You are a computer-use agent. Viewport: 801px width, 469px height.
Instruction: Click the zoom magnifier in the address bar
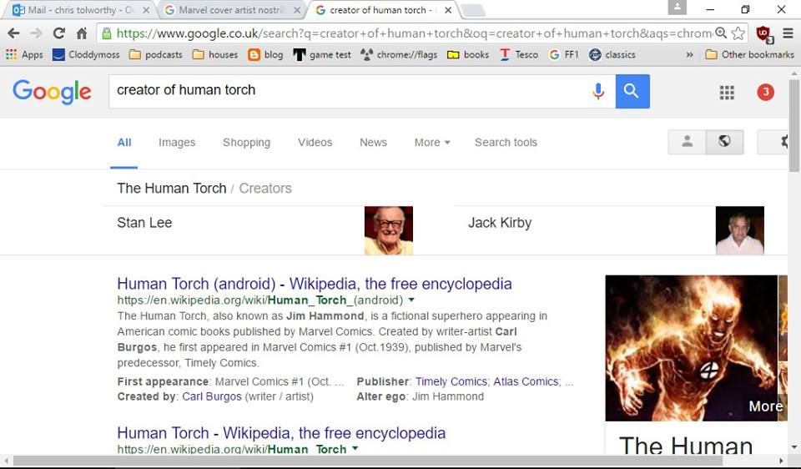[x=720, y=33]
